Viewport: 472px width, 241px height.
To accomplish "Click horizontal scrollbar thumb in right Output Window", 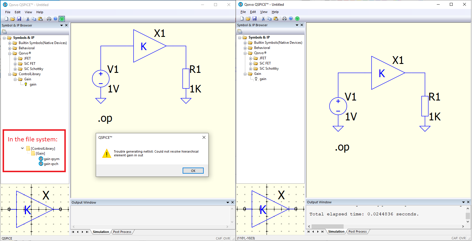I will tap(327, 226).
